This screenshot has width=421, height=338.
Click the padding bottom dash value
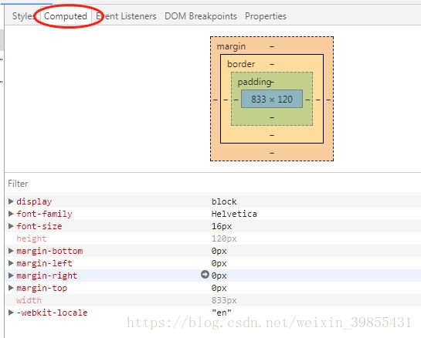pyautogui.click(x=272, y=117)
